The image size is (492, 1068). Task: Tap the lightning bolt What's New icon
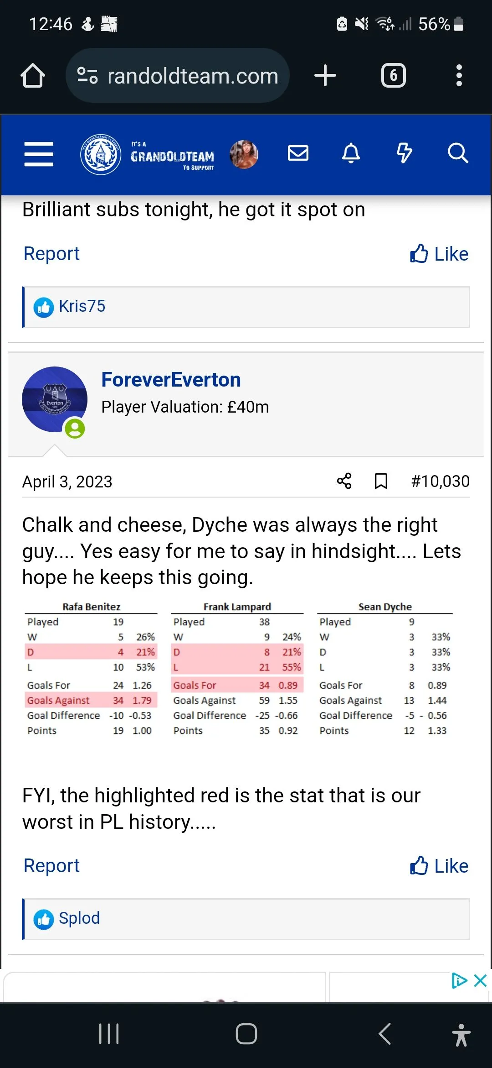tap(404, 153)
